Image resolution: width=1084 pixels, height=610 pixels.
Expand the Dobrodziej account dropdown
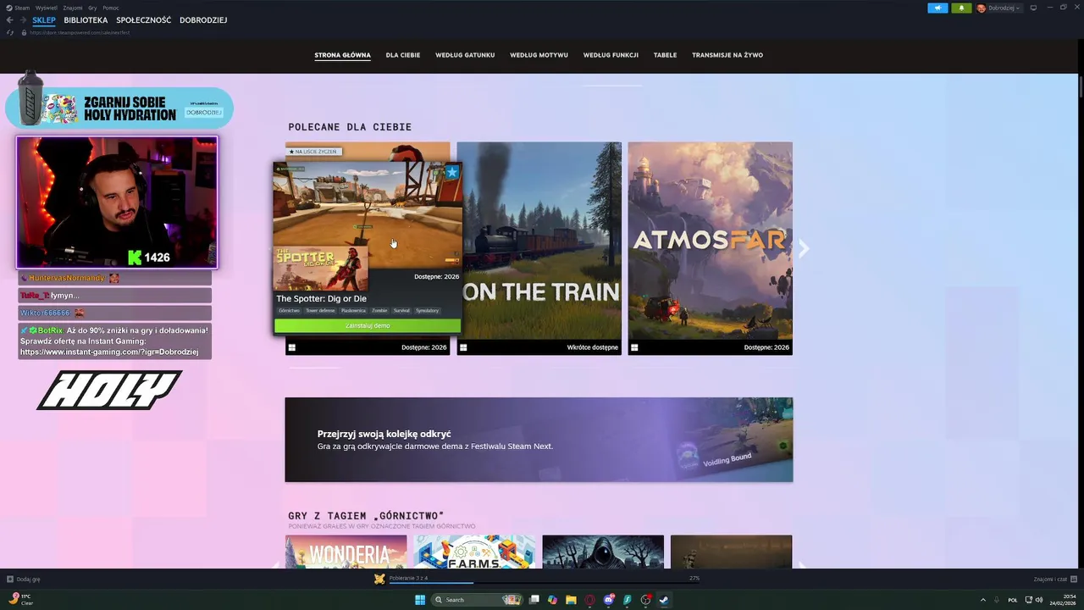pos(1017,8)
